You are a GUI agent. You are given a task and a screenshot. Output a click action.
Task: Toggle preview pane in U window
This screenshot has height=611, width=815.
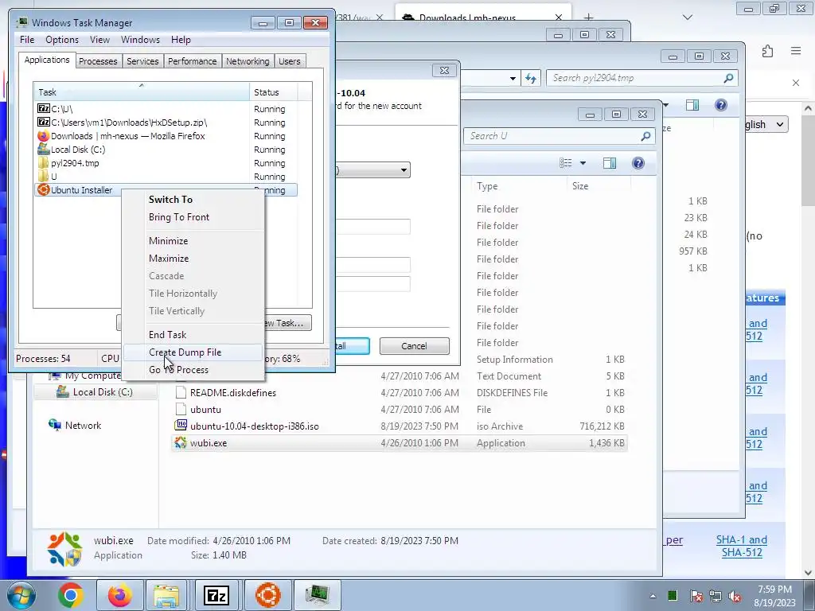tap(609, 163)
